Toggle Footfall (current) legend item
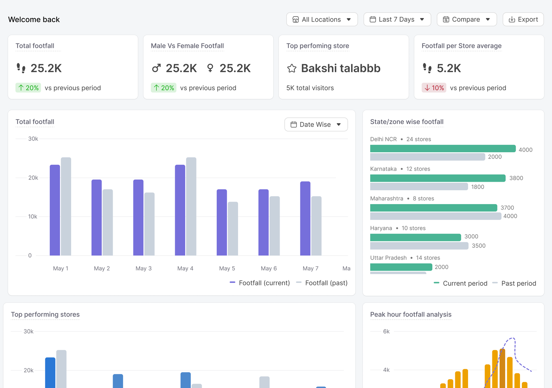 pyautogui.click(x=260, y=283)
